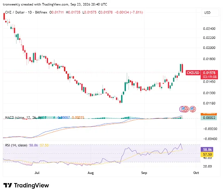
Task: Click the purple 58.86 RSI axis label
Action: coord(207,149)
